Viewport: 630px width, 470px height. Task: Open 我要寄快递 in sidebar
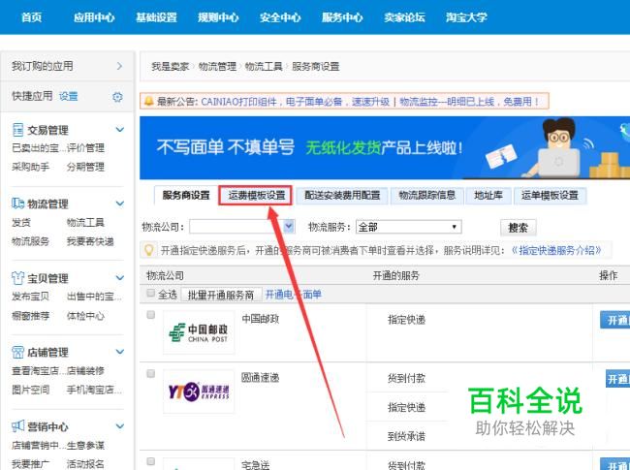pos(90,241)
